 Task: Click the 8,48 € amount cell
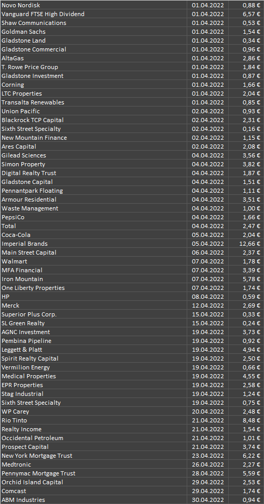click(246, 421)
